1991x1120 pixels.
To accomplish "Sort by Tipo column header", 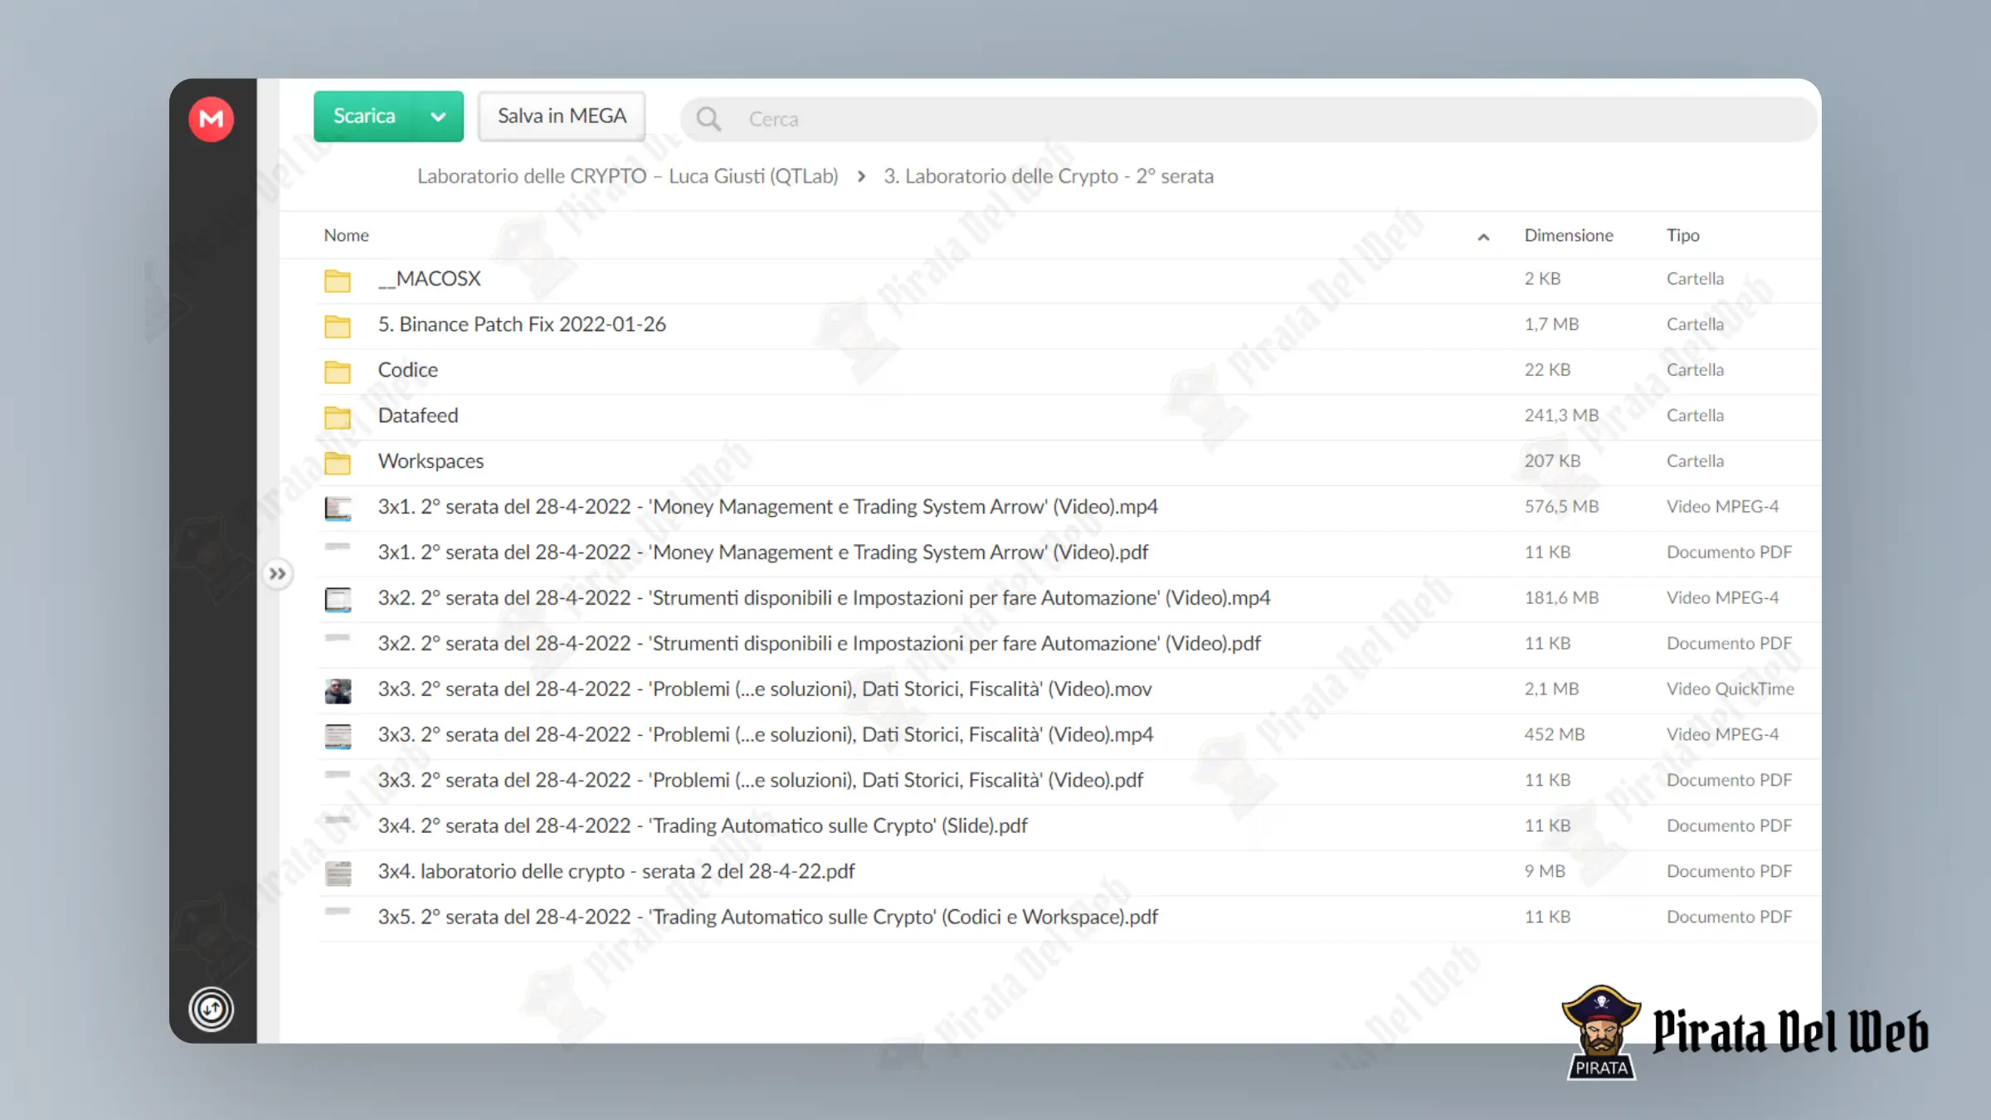I will 1682,235.
